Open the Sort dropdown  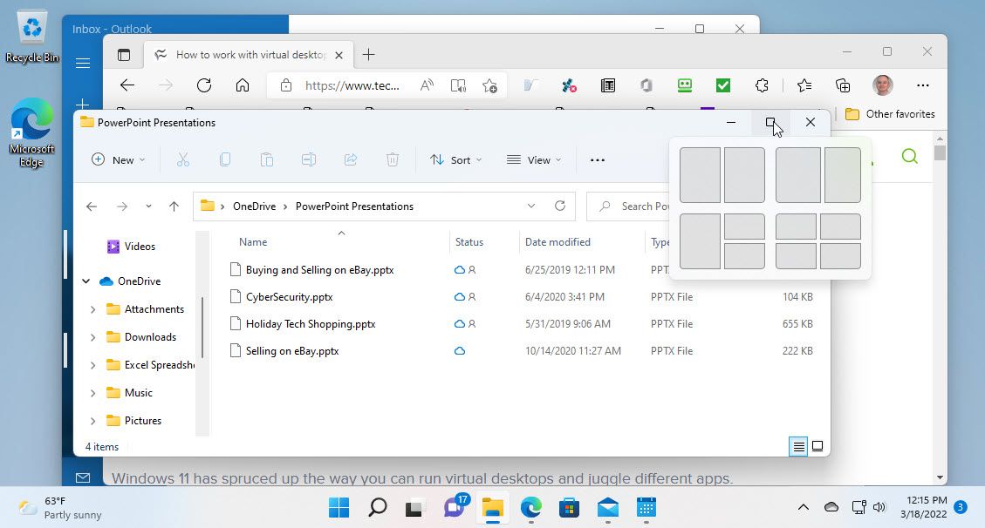coord(456,159)
